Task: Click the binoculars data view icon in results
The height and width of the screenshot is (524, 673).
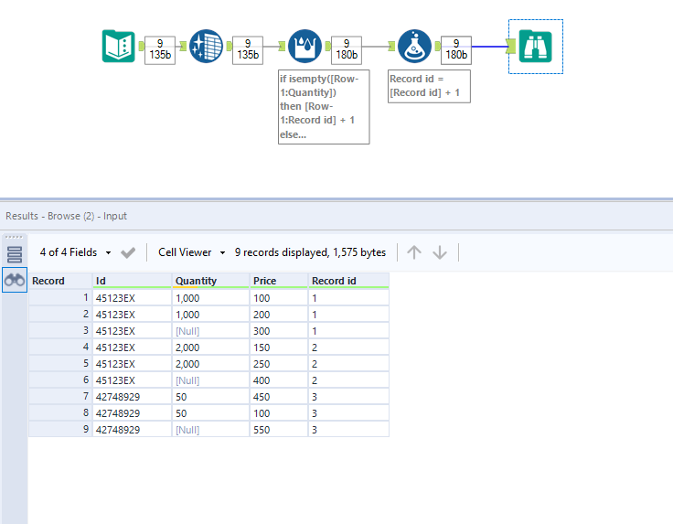Action: 15,281
